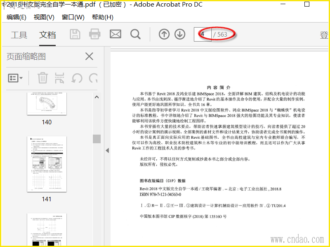The height and width of the screenshot is (247, 330).
Task: Rotate page clockwise
Action: pyautogui.click(x=93, y=78)
